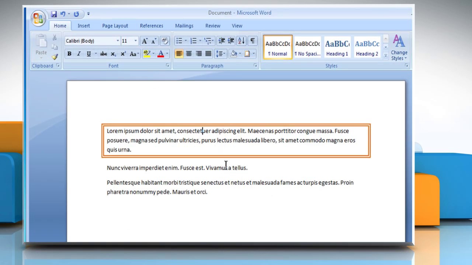Save the document from Quick Access Toolbar
The width and height of the screenshot is (472, 265).
coord(54,14)
